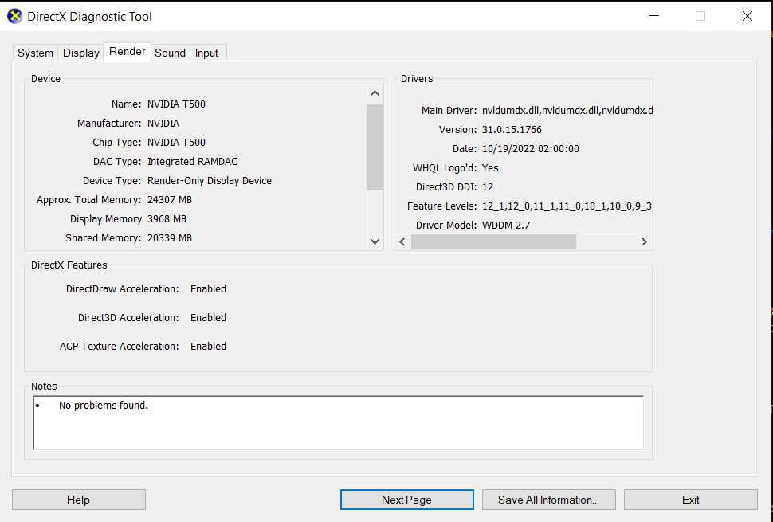This screenshot has width=773, height=522.
Task: Select the Render tab
Action: click(x=128, y=51)
